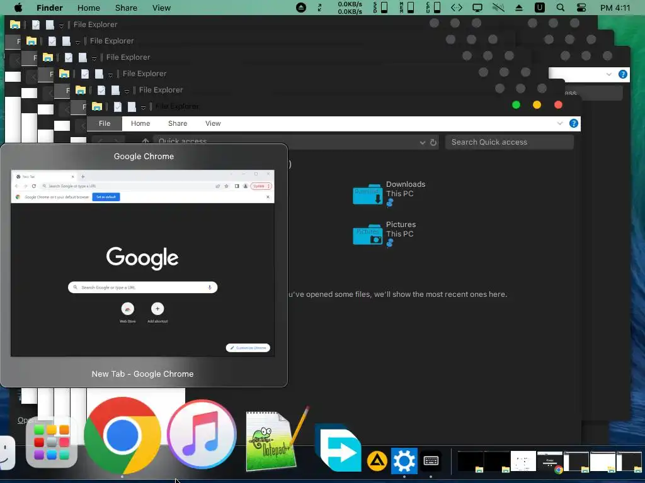Image resolution: width=645 pixels, height=483 pixels.
Task: Open Spotlight search magnifier in menu bar
Action: 560,8
